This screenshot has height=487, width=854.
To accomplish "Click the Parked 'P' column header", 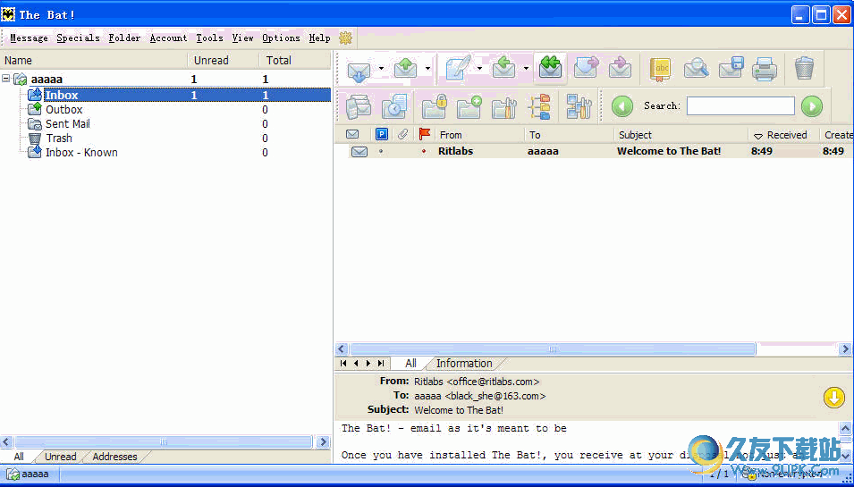I will pos(381,134).
